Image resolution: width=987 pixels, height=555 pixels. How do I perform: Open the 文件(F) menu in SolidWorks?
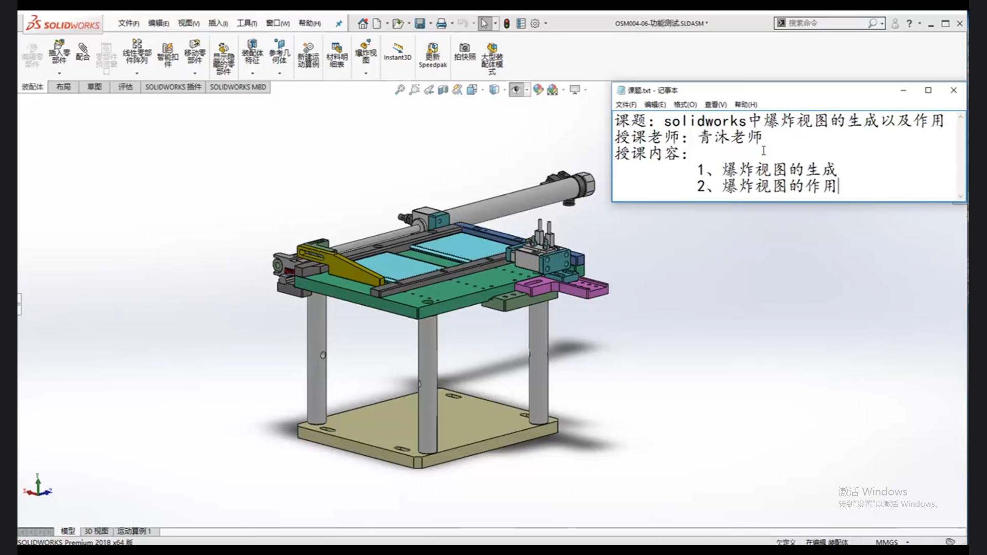[x=129, y=24]
